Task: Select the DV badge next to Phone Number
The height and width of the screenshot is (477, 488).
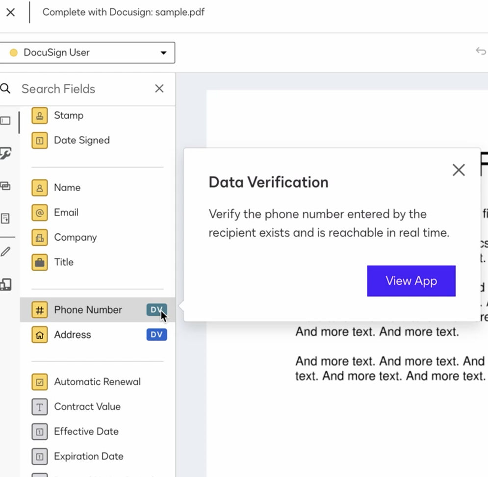Action: click(x=156, y=309)
